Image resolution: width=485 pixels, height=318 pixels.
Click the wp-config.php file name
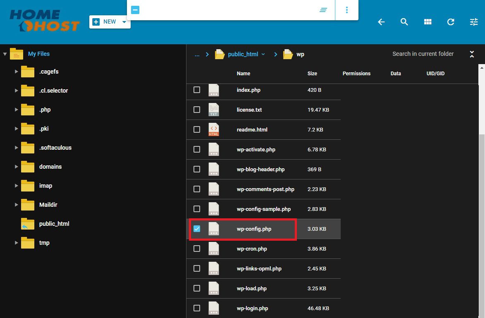[x=254, y=229]
